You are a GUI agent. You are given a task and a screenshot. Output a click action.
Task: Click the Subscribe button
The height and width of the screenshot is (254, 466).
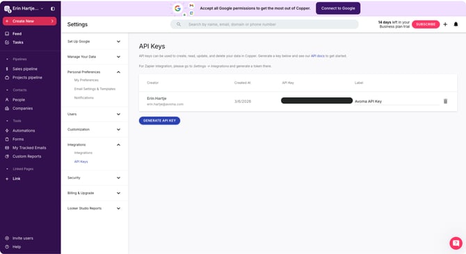click(x=426, y=24)
